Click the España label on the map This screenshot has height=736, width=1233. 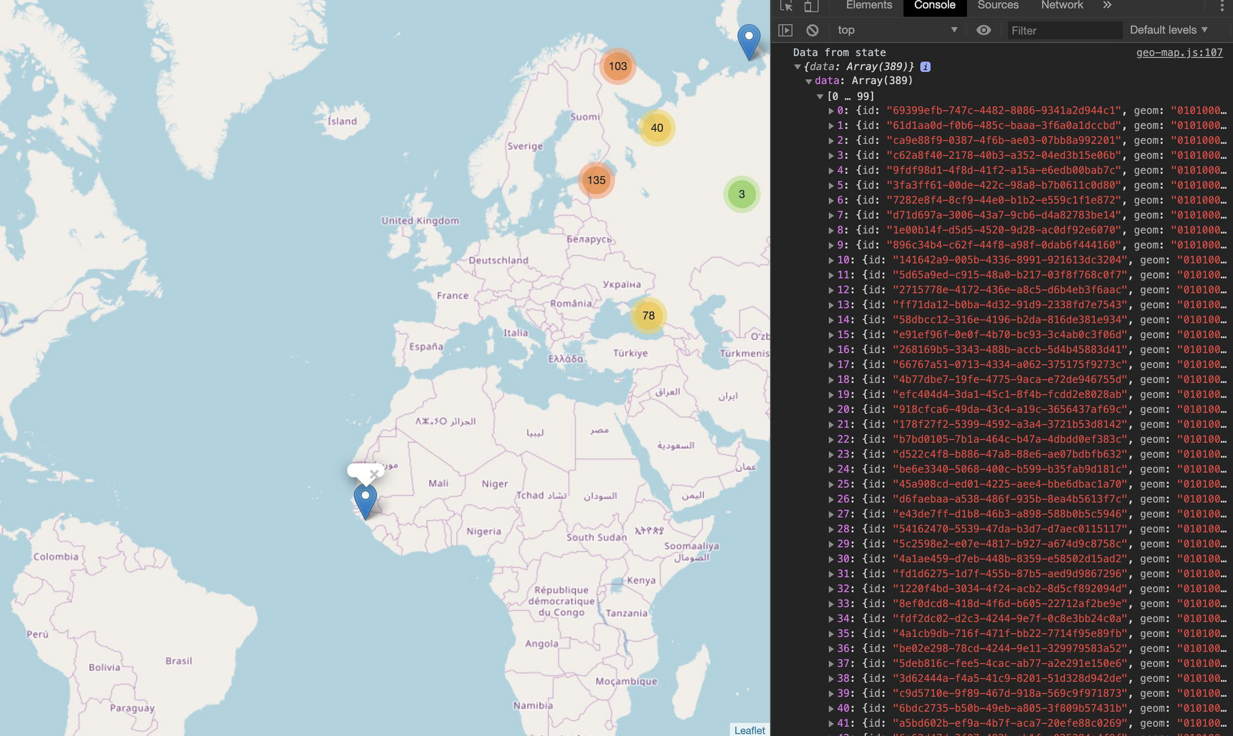tap(426, 346)
